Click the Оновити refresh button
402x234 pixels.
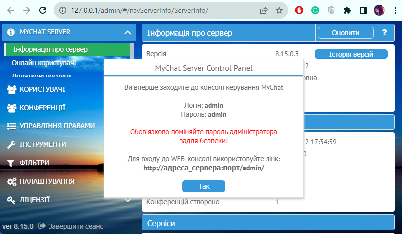tap(345, 33)
